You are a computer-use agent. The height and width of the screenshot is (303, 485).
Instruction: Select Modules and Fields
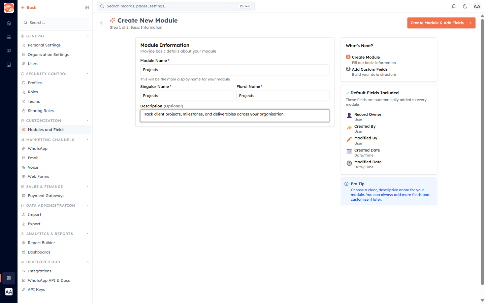pos(55,130)
